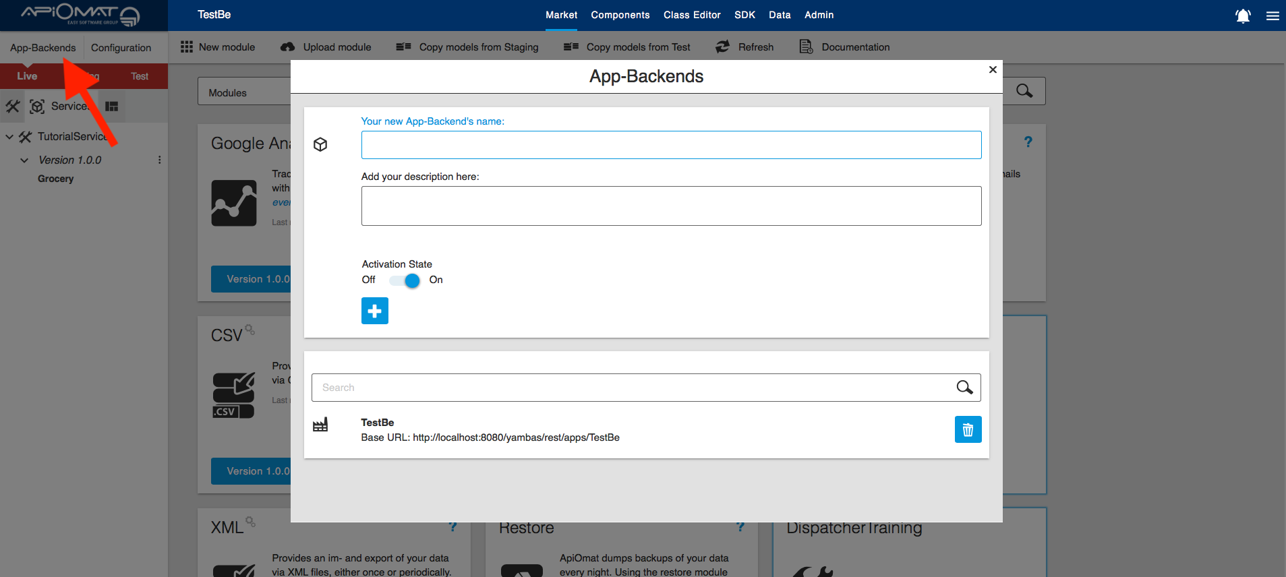This screenshot has width=1286, height=577.
Task: Click the Refresh toolbar icon
Action: [722, 47]
